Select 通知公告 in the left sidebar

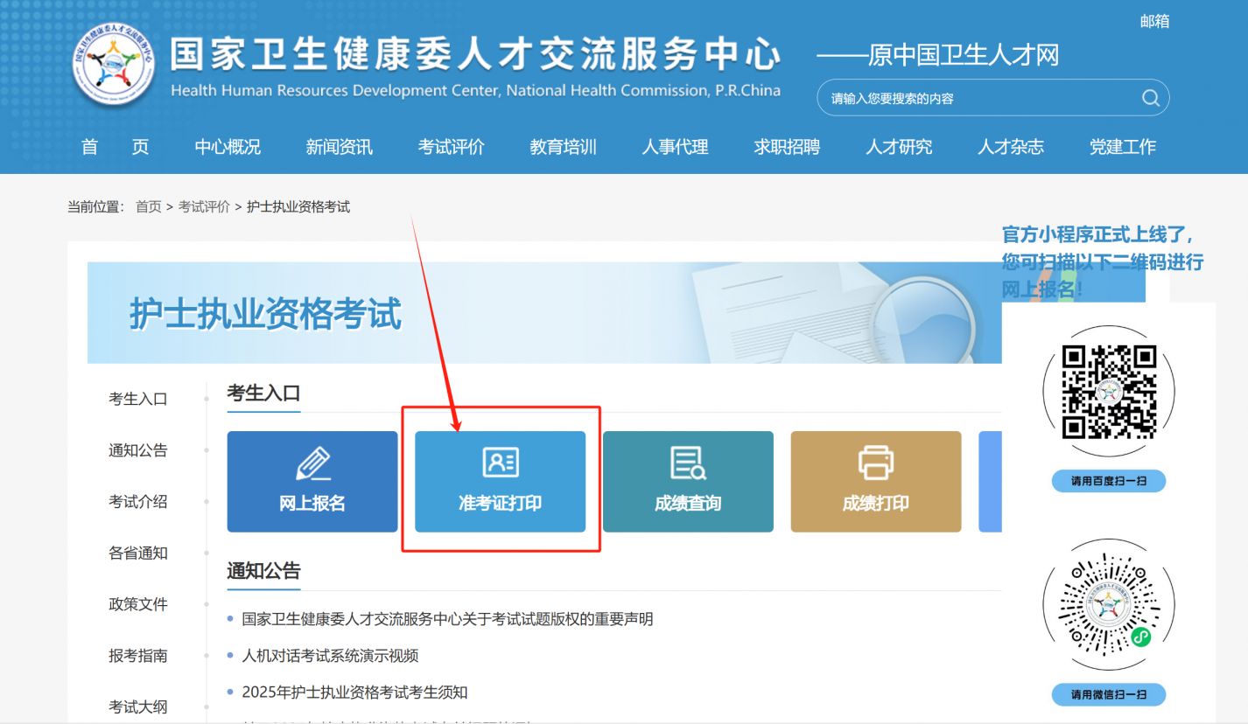(137, 451)
